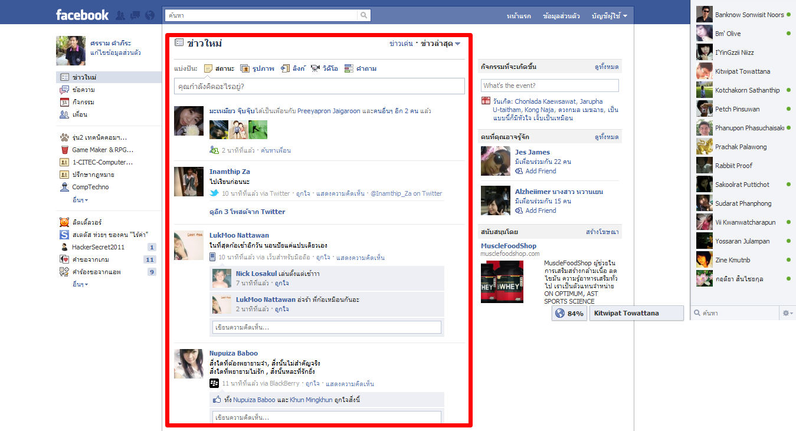The width and height of the screenshot is (796, 431).
Task: Click Jes James profile photo
Action: (496, 161)
